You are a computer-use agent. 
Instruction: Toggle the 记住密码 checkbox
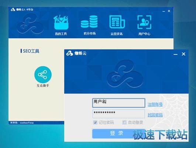coord(95,123)
